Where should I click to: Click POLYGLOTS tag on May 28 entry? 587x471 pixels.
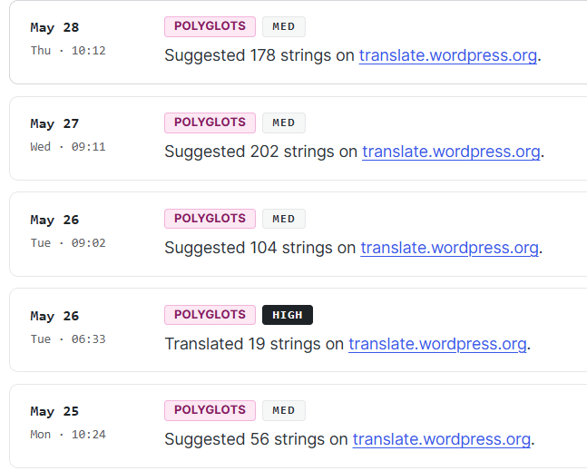point(210,26)
